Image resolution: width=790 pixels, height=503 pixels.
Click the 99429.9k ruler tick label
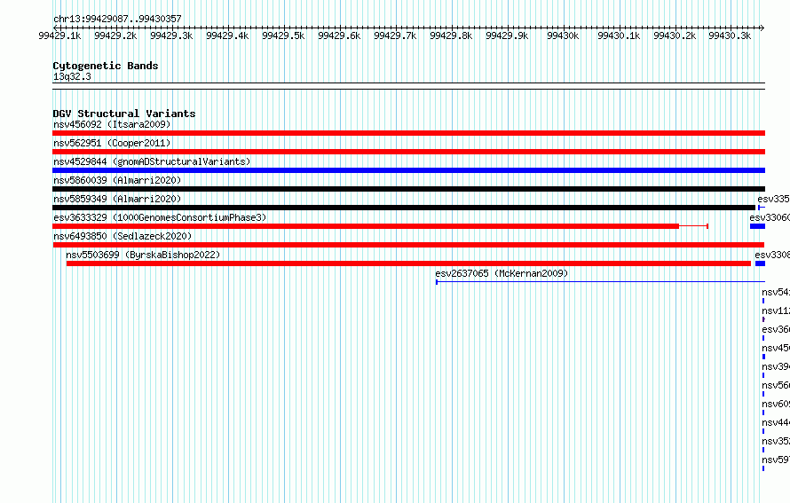tap(507, 35)
